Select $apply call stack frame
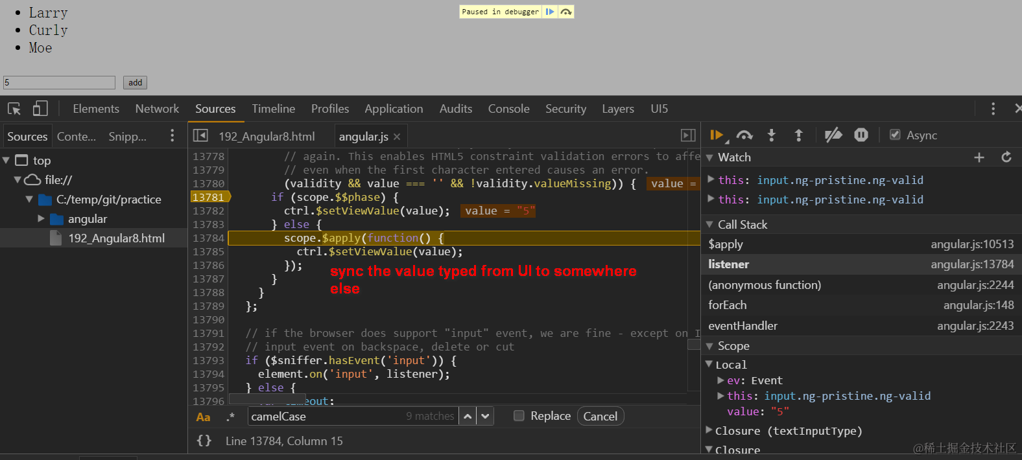This screenshot has width=1022, height=460. click(x=861, y=244)
